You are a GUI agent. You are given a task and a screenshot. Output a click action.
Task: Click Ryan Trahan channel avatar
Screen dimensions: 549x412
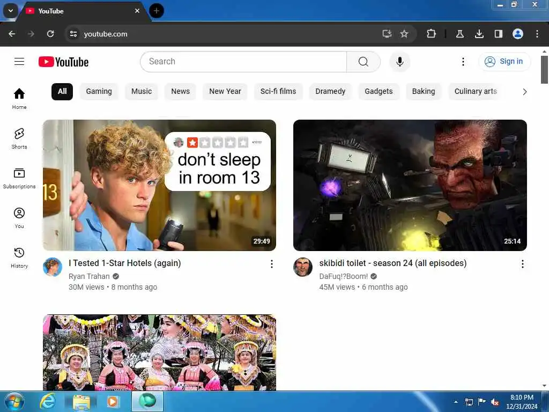(x=53, y=267)
